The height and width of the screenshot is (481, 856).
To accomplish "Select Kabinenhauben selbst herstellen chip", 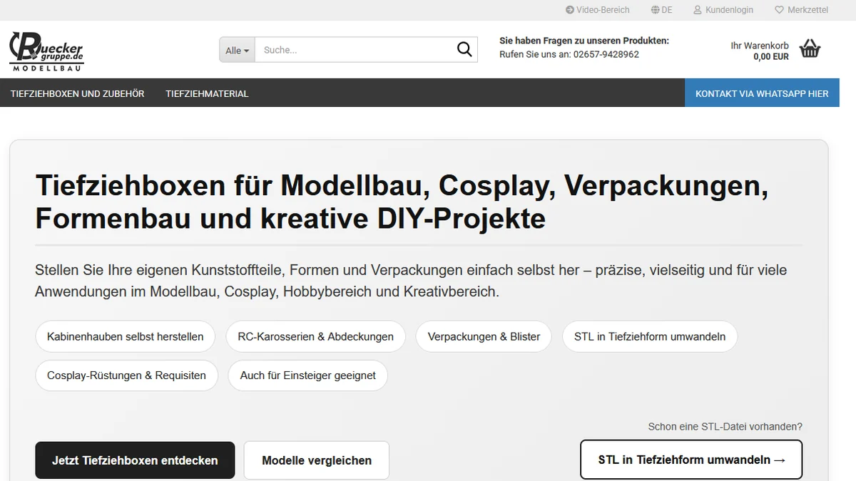I will click(126, 336).
